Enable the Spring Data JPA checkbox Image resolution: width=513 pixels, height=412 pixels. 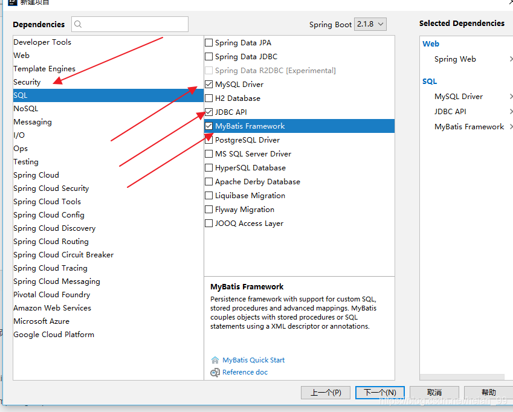(x=209, y=43)
